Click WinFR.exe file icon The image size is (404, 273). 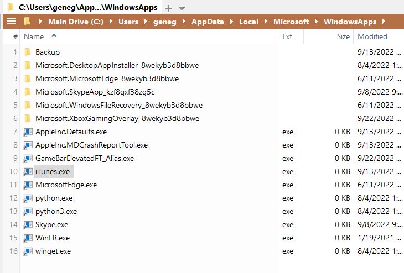pos(28,238)
